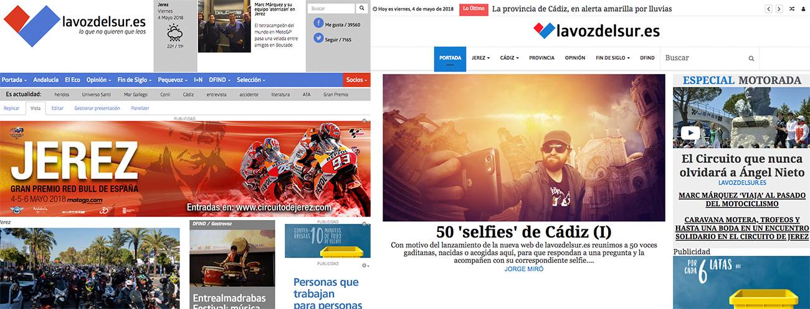Show the previous headline with left arrow
Screen dimensions: 810x309
point(768,9)
